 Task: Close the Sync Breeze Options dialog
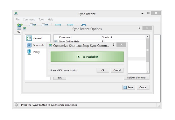point(147,28)
